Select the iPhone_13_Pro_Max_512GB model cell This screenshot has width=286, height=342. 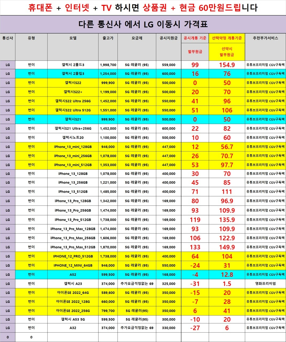[73, 247]
